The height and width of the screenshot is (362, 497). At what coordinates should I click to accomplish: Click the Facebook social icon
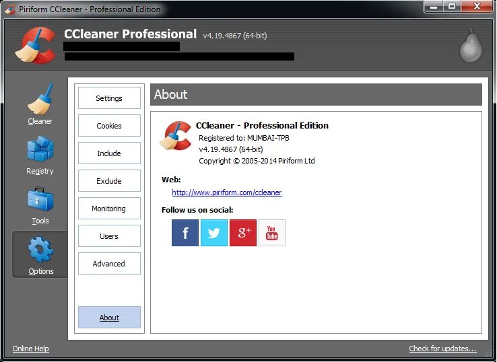(185, 233)
